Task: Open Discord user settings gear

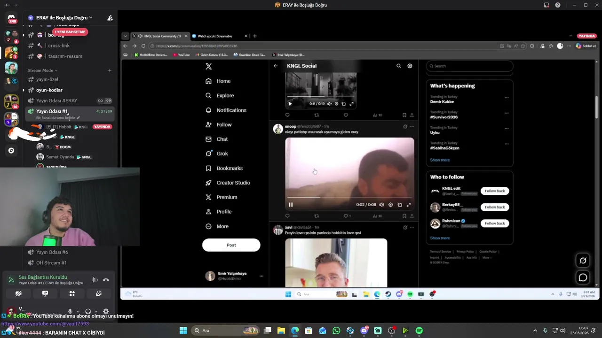Action: (x=106, y=311)
